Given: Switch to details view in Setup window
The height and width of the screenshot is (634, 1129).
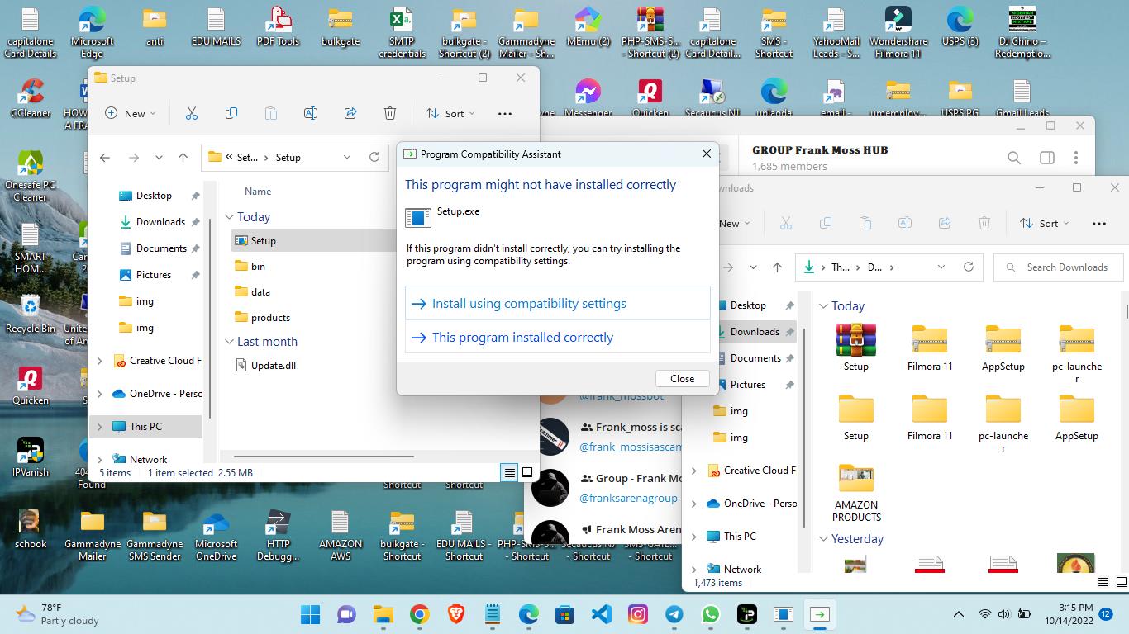Looking at the screenshot, I should tap(509, 473).
